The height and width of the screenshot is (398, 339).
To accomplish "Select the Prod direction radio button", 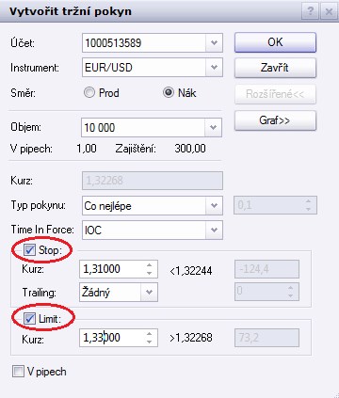I will point(89,92).
